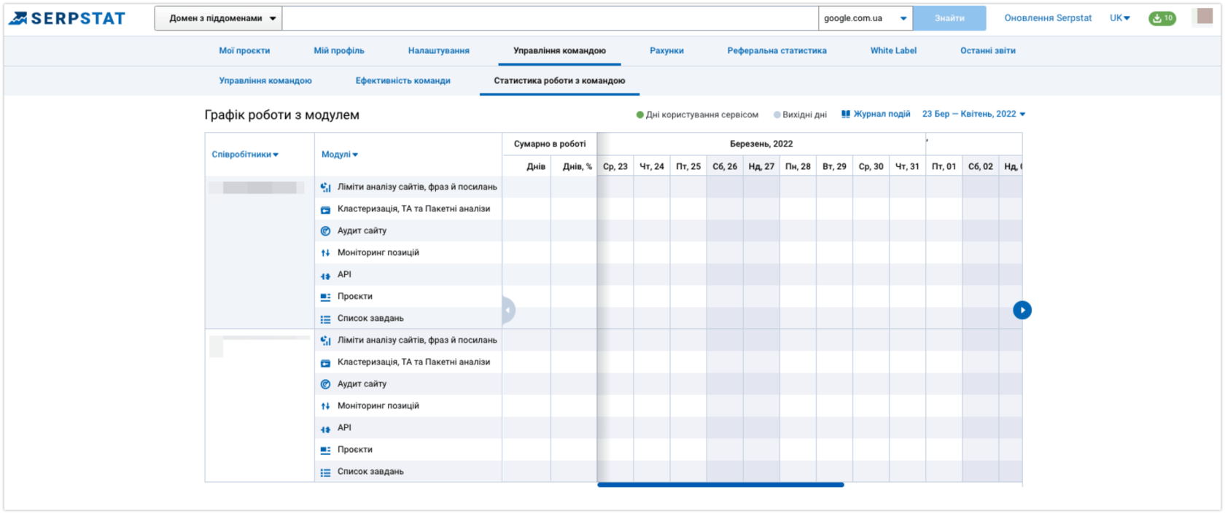Open the user avatar in the header
Image resolution: width=1225 pixels, height=514 pixels.
point(1204,17)
